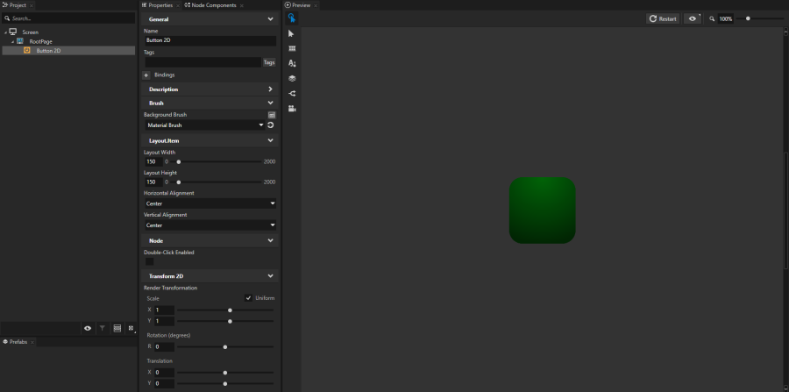Open the Material Brush dropdown
789x392 pixels.
coord(205,125)
